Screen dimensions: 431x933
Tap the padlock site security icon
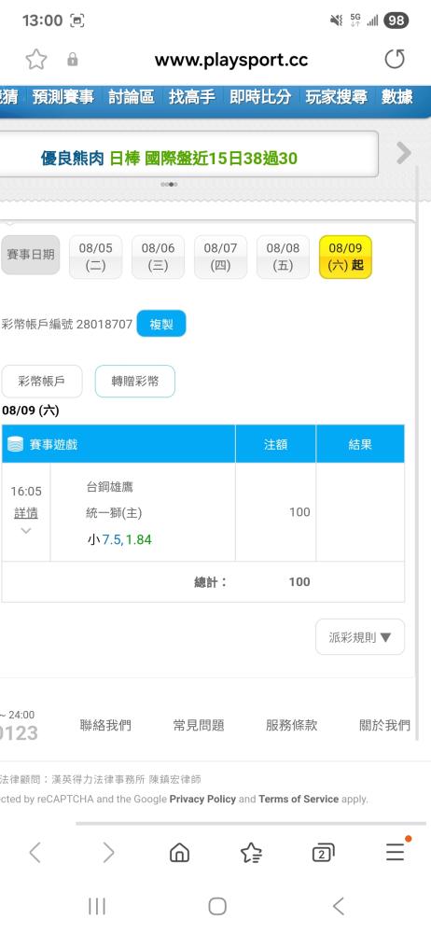tap(73, 60)
